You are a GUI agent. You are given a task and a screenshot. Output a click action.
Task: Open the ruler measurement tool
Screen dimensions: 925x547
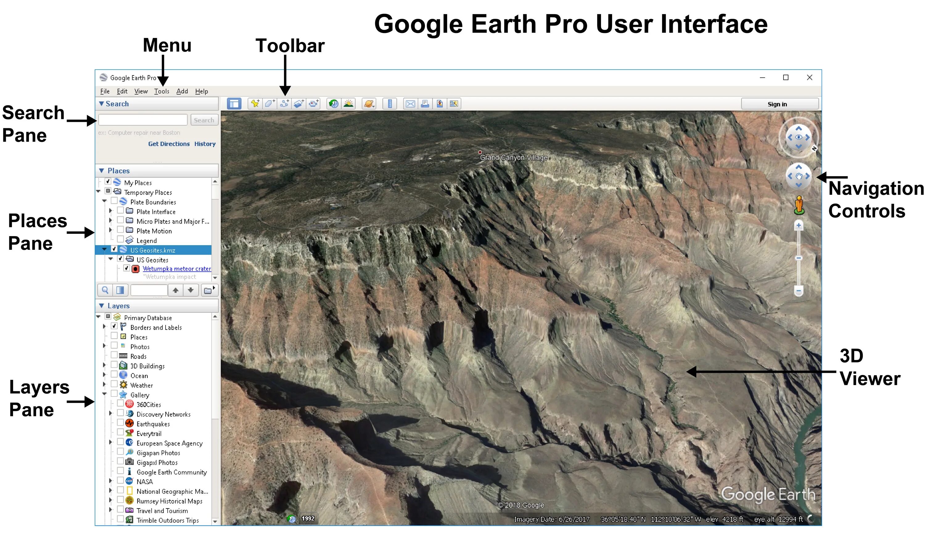(x=389, y=104)
